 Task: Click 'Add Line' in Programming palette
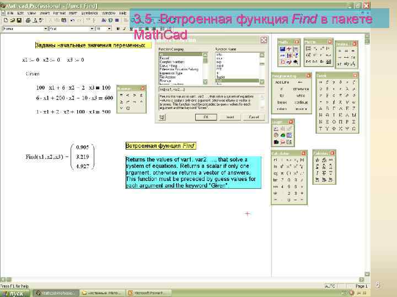(282, 82)
